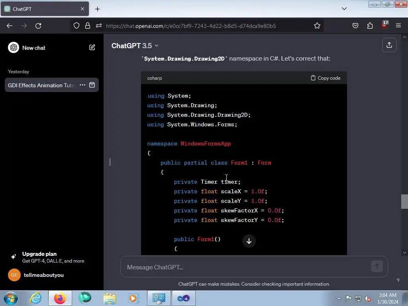Open the Visual Studio taskbar icon
The image size is (408, 306).
point(183,298)
